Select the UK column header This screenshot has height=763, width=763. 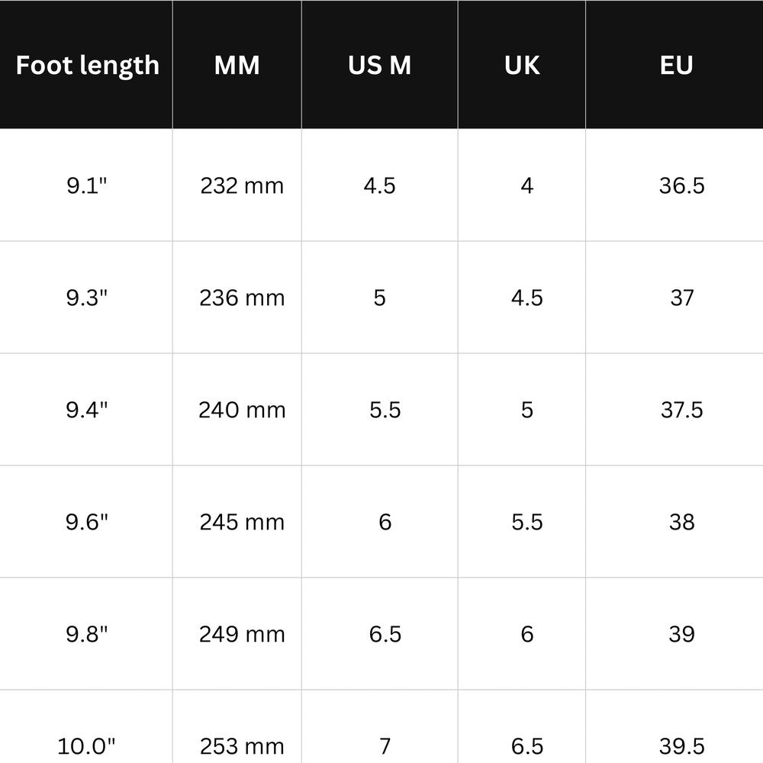[x=522, y=65]
